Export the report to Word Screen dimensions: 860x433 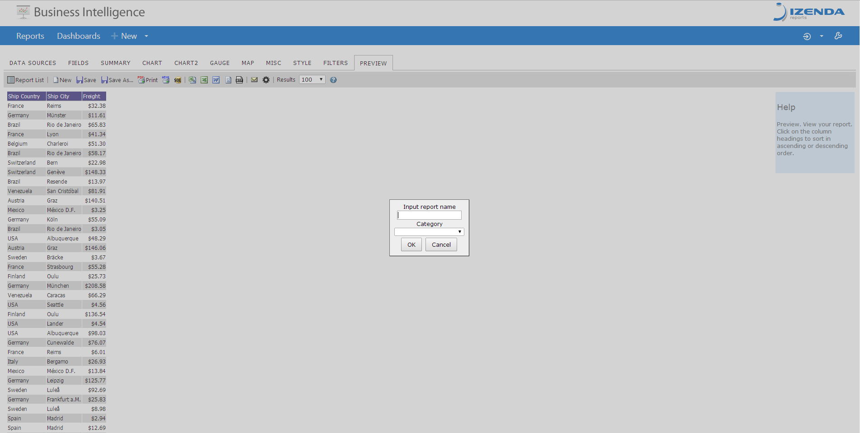click(x=216, y=80)
